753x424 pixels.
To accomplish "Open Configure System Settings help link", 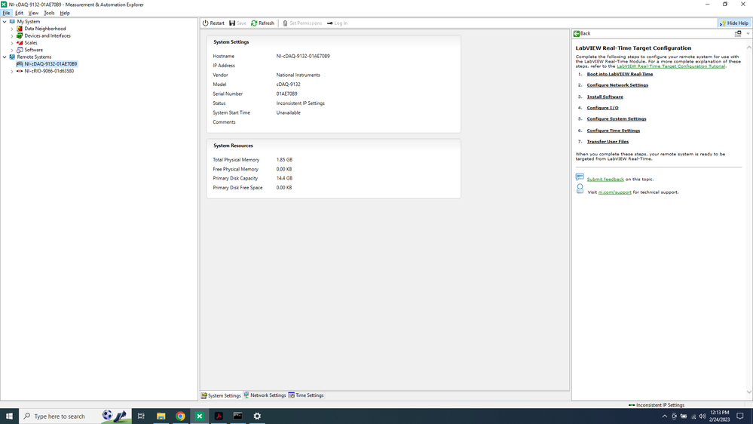I will [616, 118].
